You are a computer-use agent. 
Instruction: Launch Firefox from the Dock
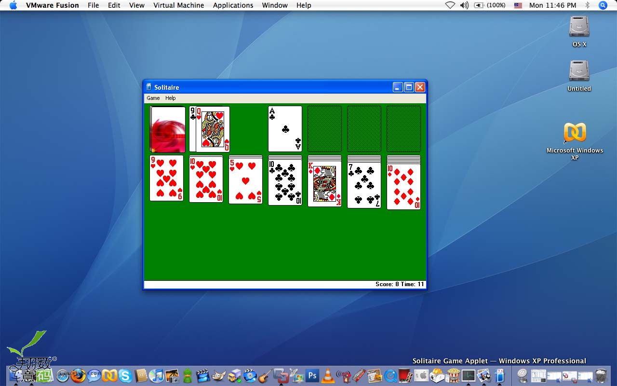point(78,375)
